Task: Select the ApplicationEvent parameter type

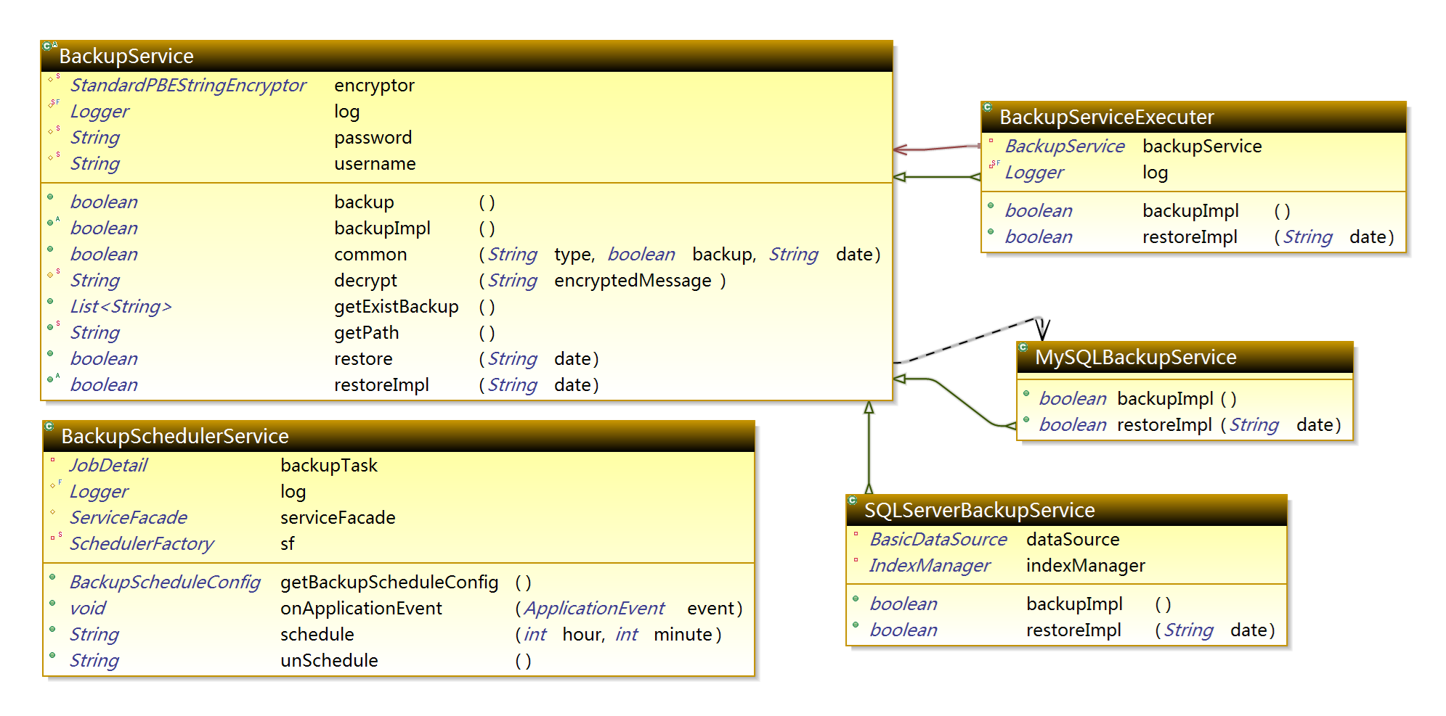Action: (x=594, y=609)
